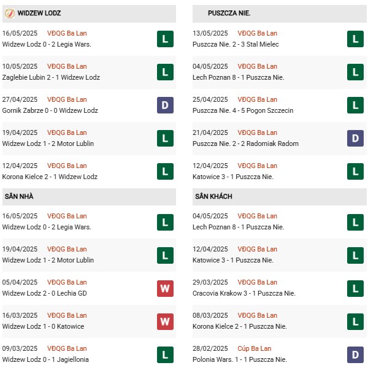Image resolution: width=368 pixels, height=368 pixels.
Task: Open match Zaglebie Lubin 2-1 Widzew Lodz
Action: [x=51, y=77]
